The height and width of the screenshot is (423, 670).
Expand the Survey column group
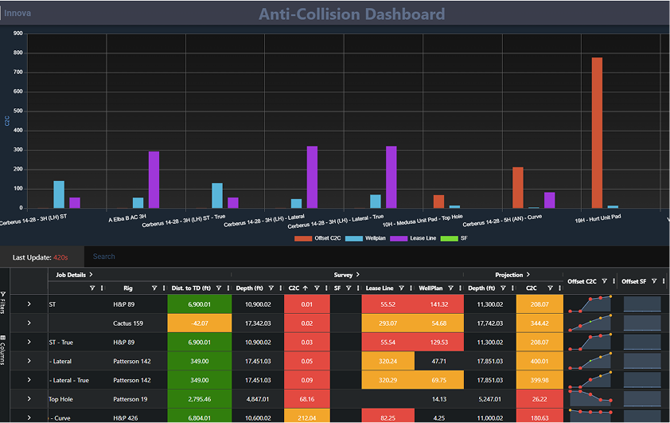(x=358, y=274)
